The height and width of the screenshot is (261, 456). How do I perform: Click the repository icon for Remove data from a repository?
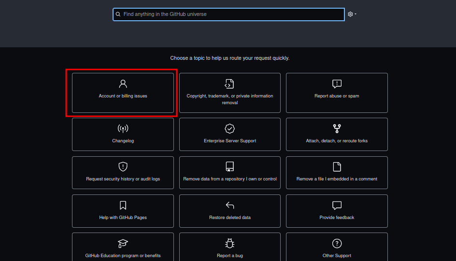tap(230, 166)
